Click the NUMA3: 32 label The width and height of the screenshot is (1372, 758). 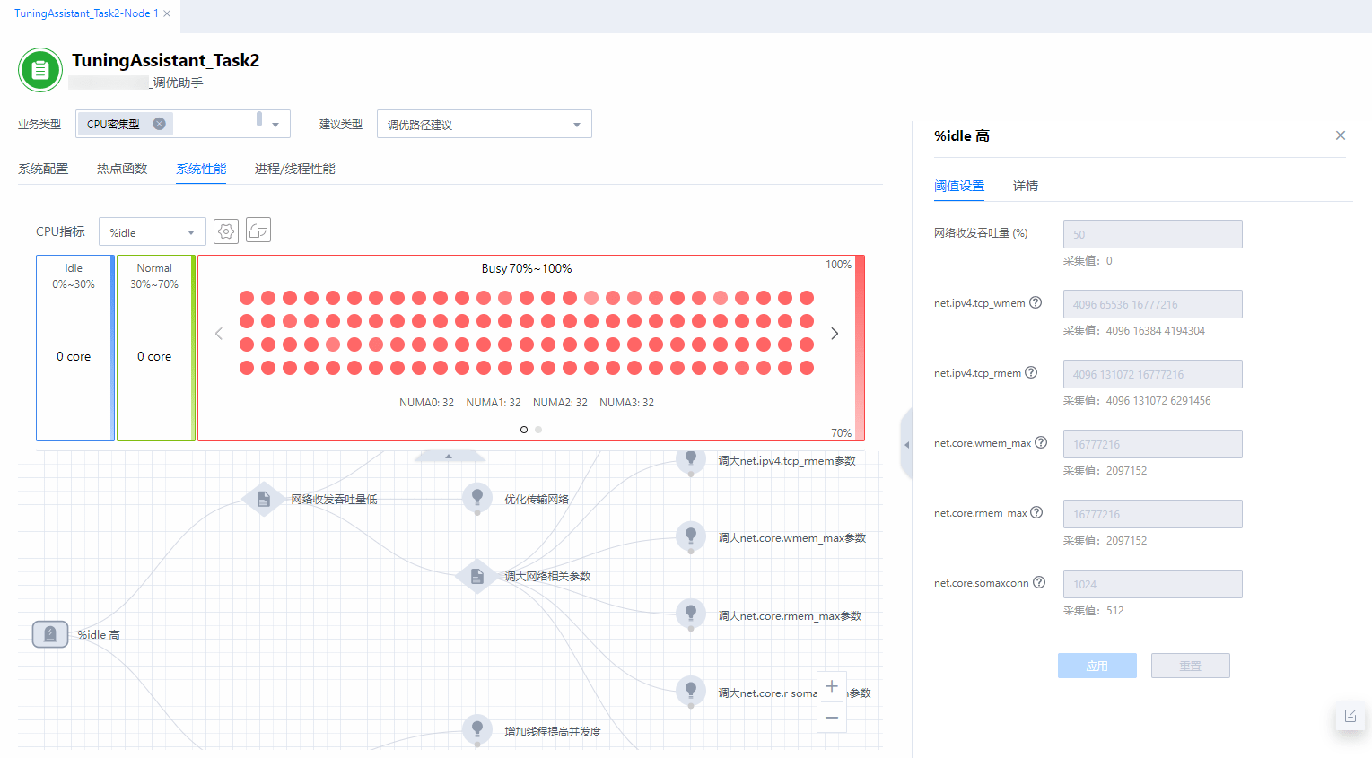626,403
